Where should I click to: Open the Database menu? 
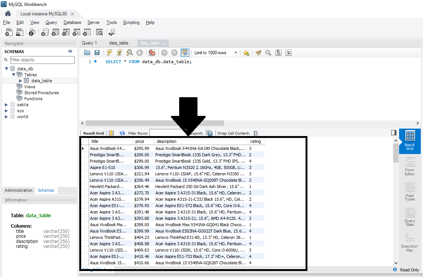pos(72,22)
